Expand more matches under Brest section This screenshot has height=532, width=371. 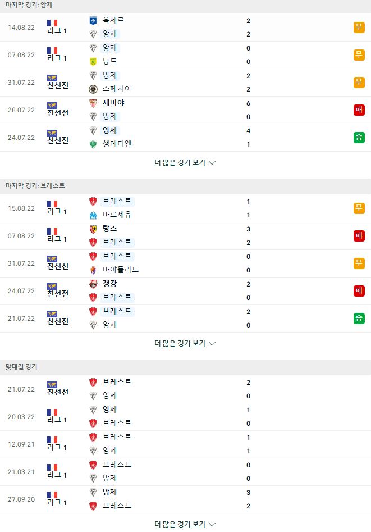(185, 343)
